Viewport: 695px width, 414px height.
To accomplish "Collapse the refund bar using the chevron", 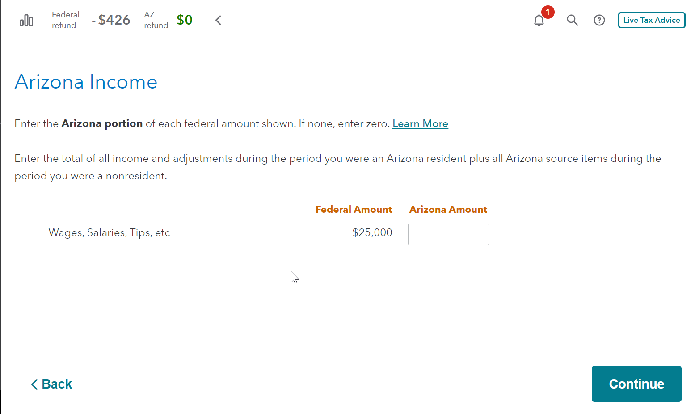I will [x=218, y=20].
